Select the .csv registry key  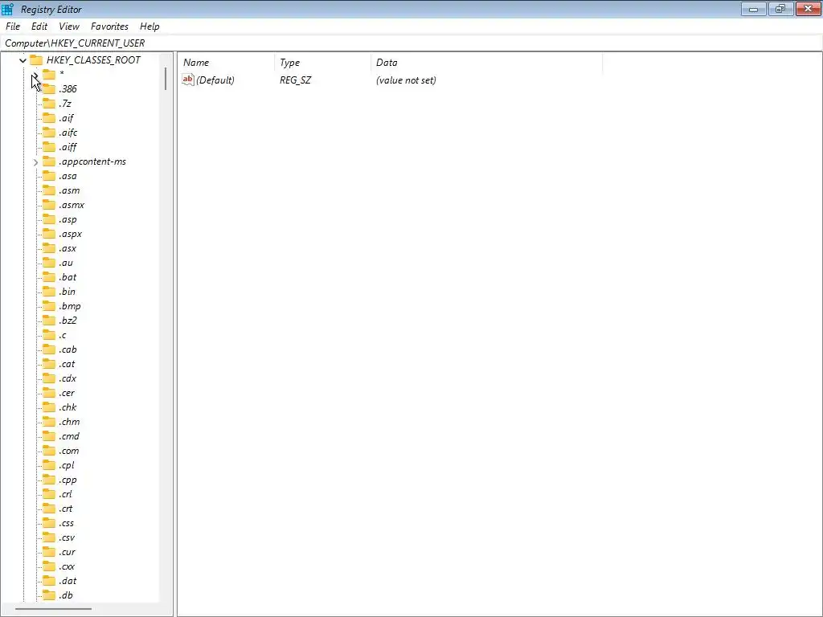tap(67, 537)
